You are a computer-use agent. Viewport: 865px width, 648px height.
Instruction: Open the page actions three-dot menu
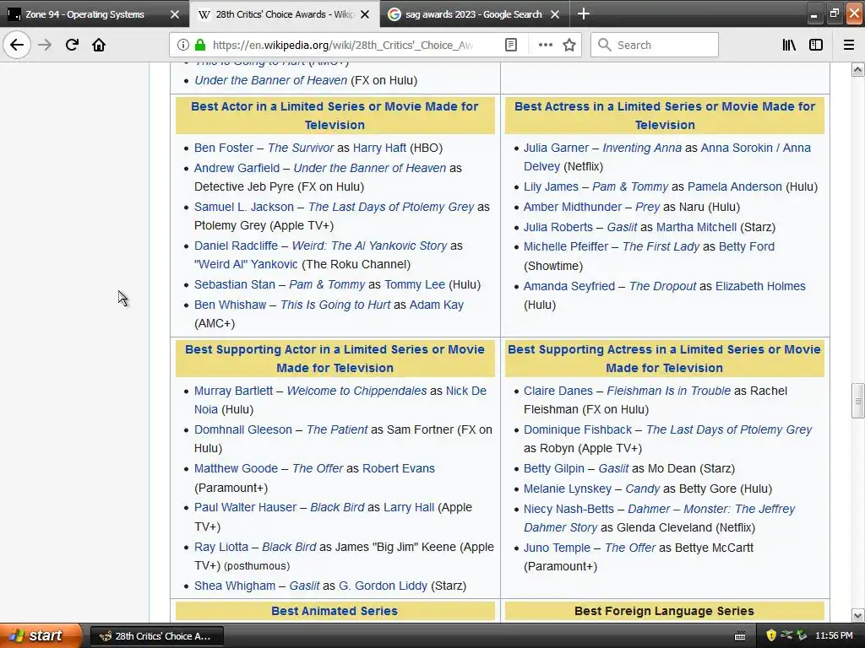pos(545,46)
